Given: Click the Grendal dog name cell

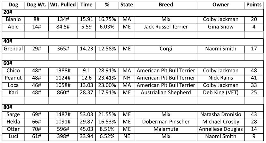Looking at the screenshot, I should (x=13, y=49).
